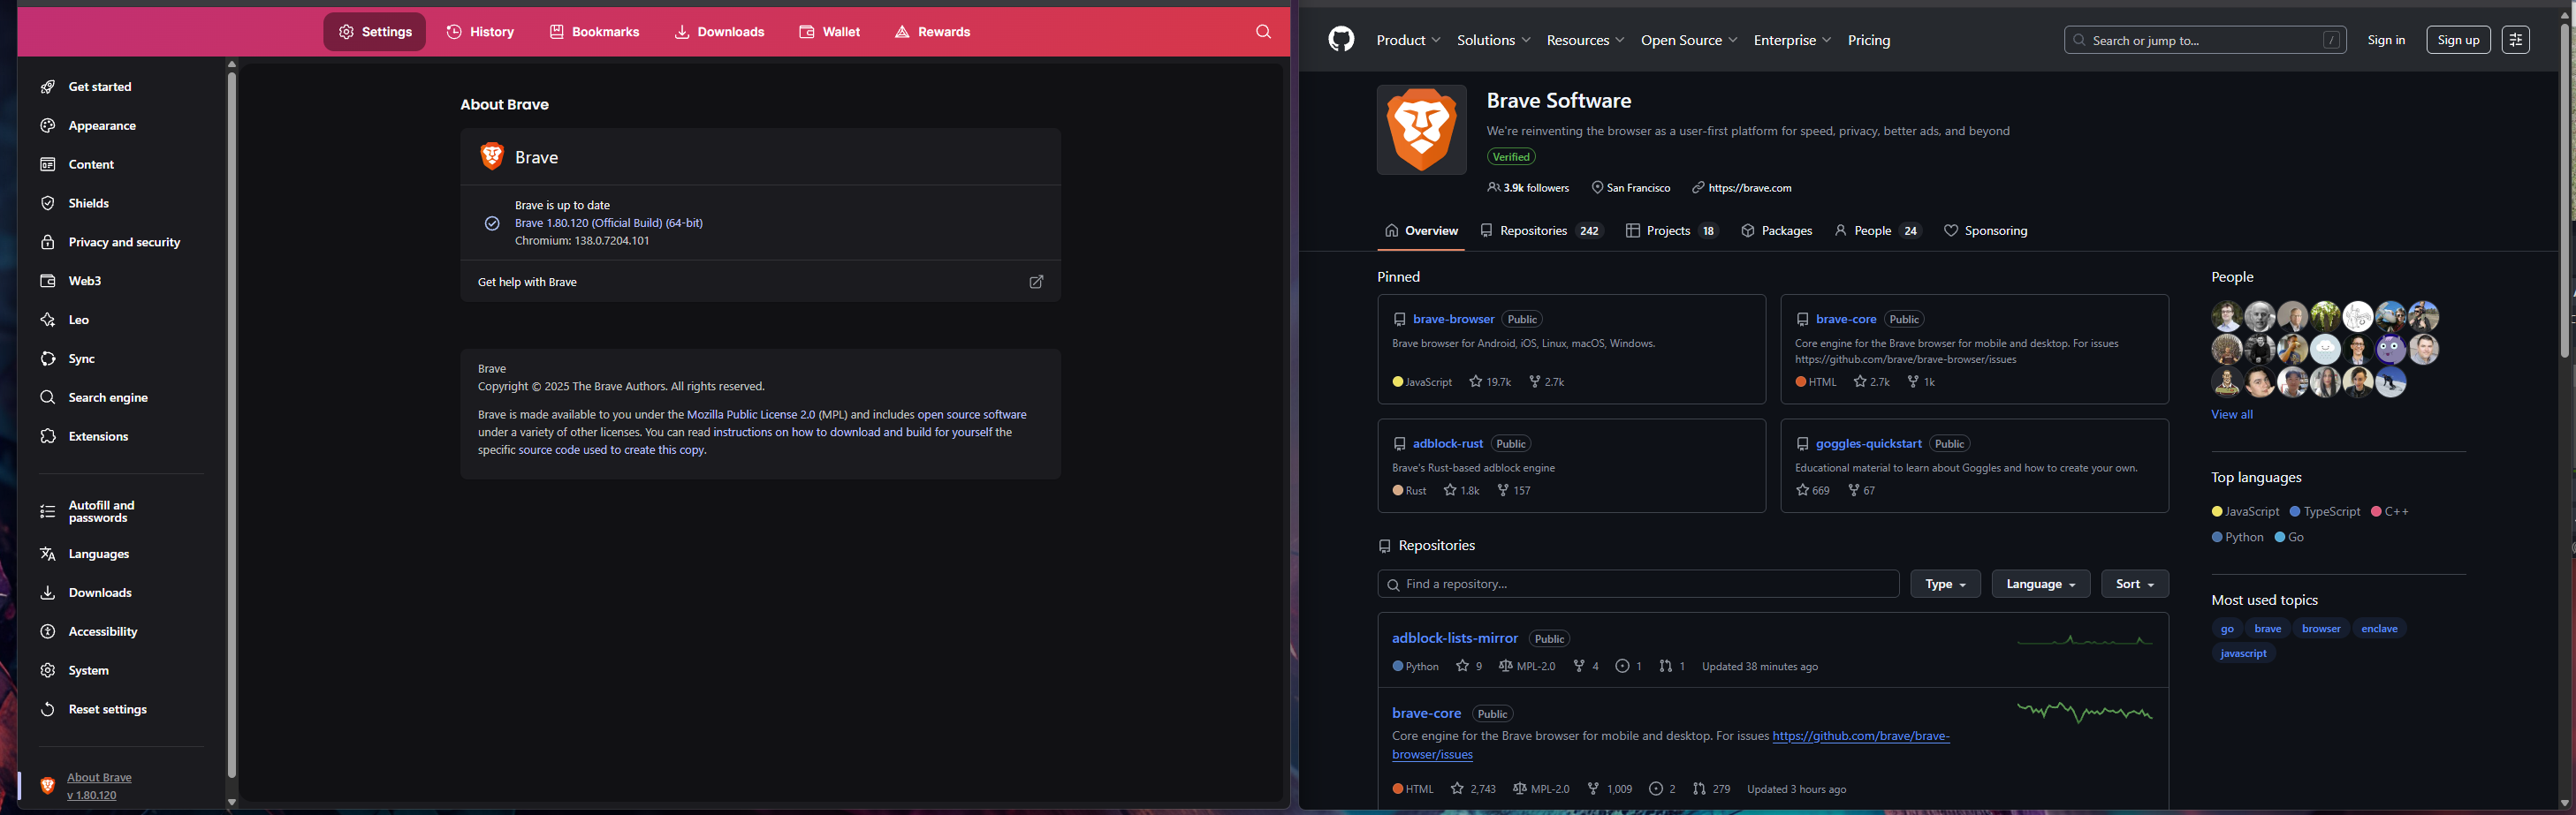Click the Brave lion icon beside About Brave
This screenshot has height=815, width=2576.
pyautogui.click(x=47, y=786)
